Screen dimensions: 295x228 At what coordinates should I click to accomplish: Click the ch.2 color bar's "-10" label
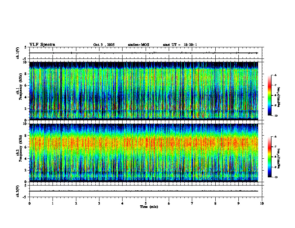point(276,177)
